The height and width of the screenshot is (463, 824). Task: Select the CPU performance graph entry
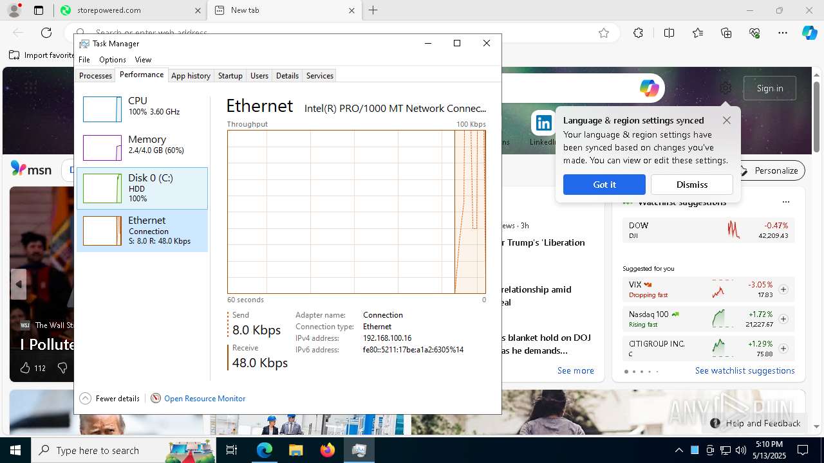pos(142,109)
